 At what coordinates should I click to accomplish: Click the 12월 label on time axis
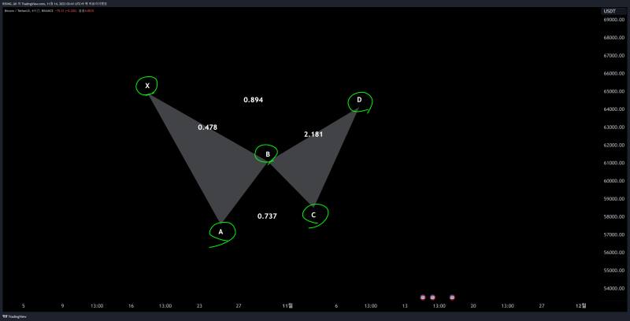point(580,305)
